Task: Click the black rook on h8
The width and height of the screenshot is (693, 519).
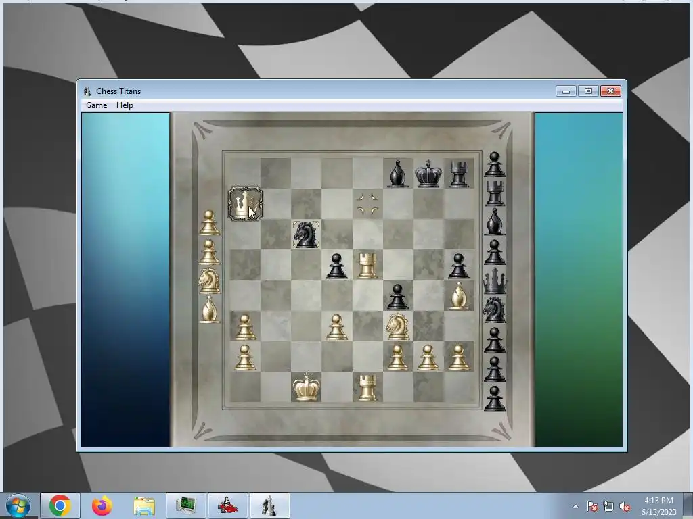Action: [459, 174]
